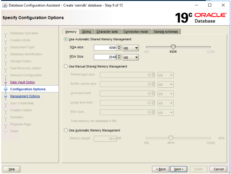The height and width of the screenshot is (174, 231).
Task: Open the Character sets tab
Action: tap(107, 32)
